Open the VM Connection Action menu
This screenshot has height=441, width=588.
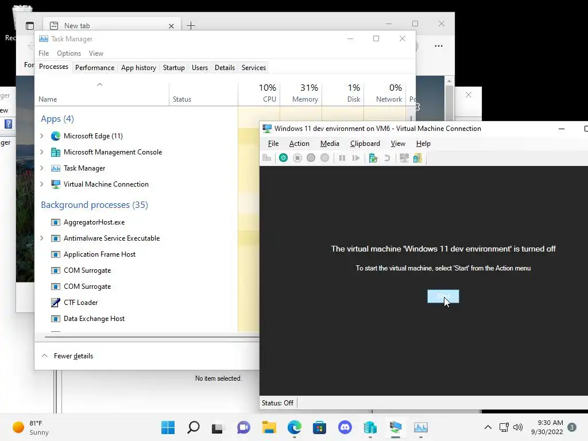coord(299,144)
